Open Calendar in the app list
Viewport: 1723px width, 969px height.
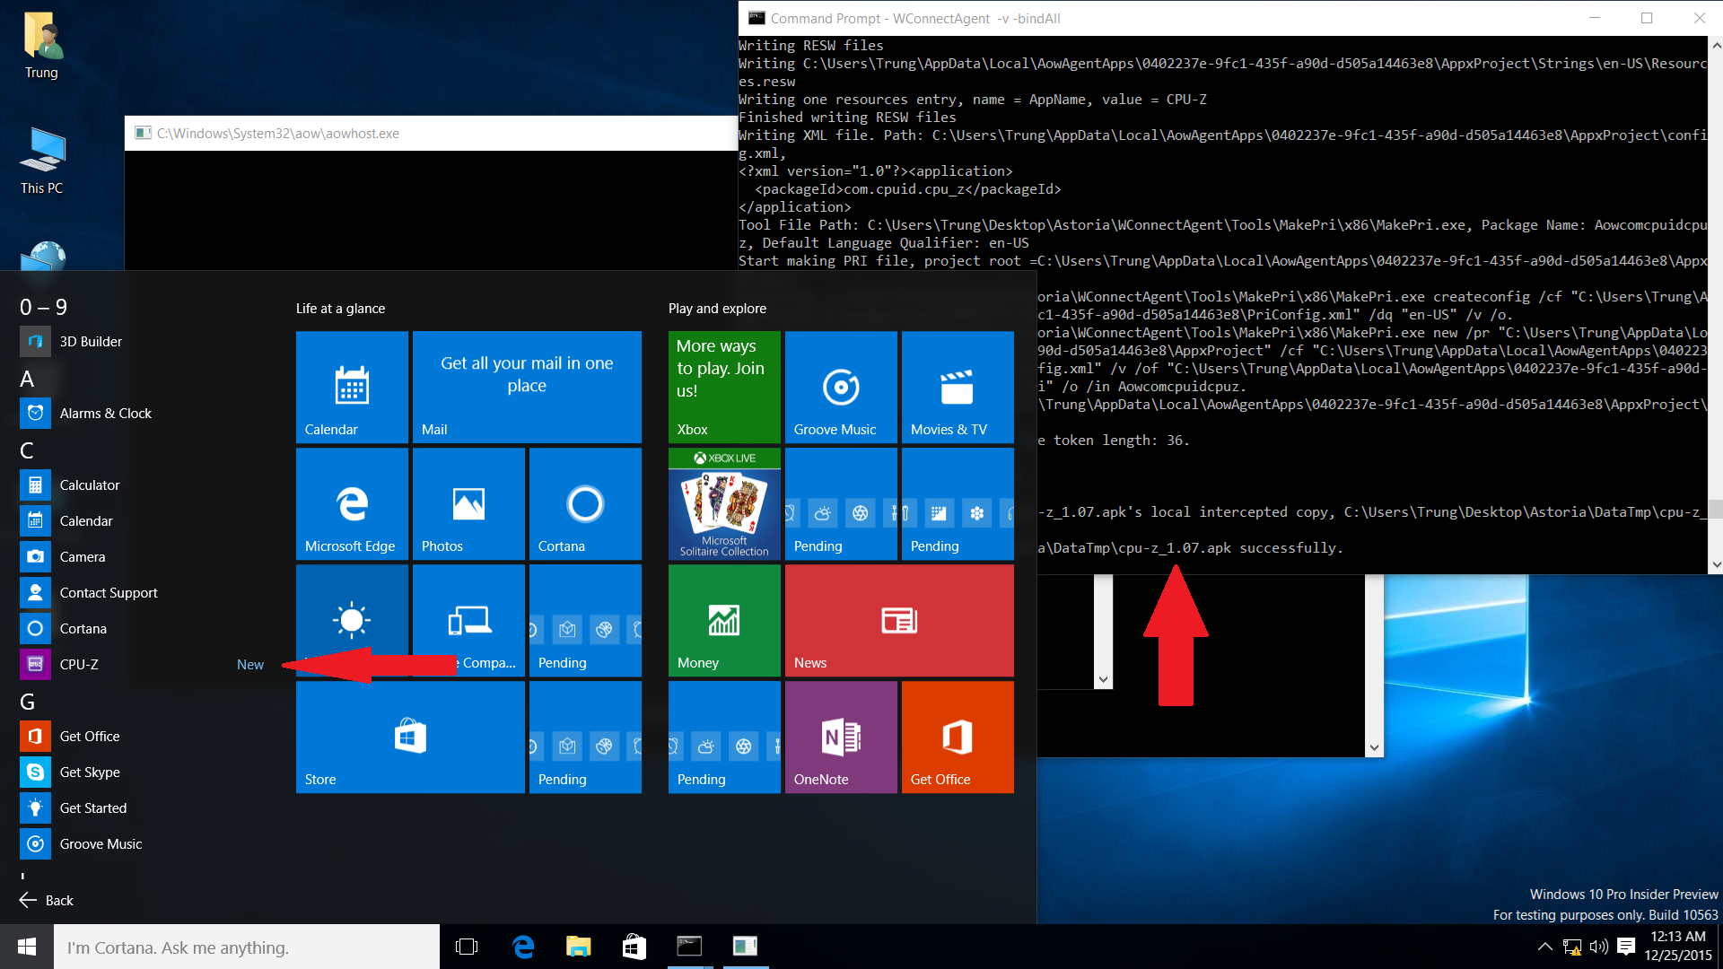(144, 520)
